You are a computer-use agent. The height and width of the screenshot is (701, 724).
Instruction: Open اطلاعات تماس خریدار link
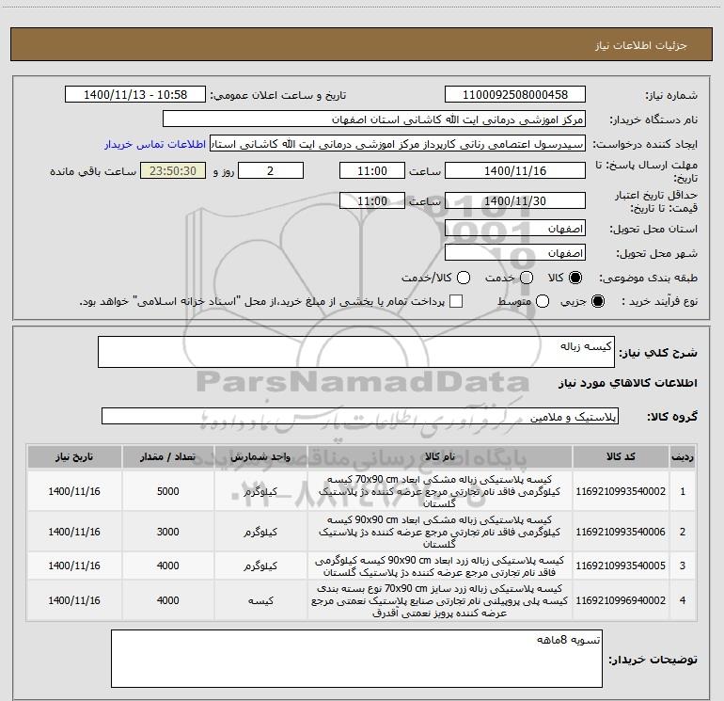155,144
